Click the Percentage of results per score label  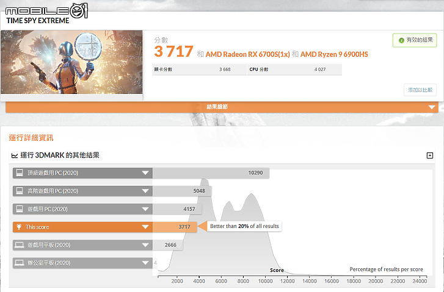(386, 269)
